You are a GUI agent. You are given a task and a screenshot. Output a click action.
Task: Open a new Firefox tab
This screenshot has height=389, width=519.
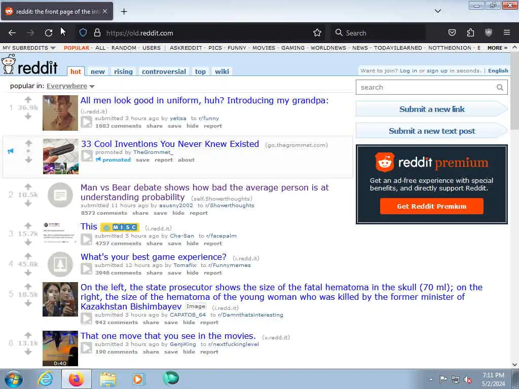click(x=124, y=12)
